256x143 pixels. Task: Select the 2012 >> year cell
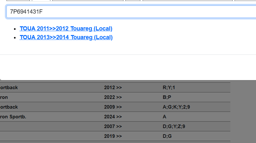pyautogui.click(x=113, y=88)
